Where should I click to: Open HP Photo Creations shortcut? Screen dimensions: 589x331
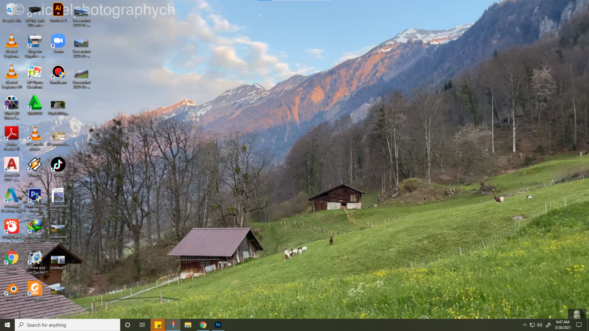tap(35, 77)
